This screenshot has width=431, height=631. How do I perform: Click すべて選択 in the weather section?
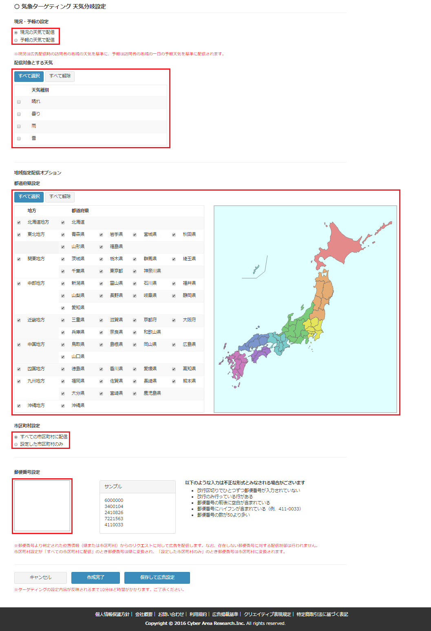(x=29, y=76)
